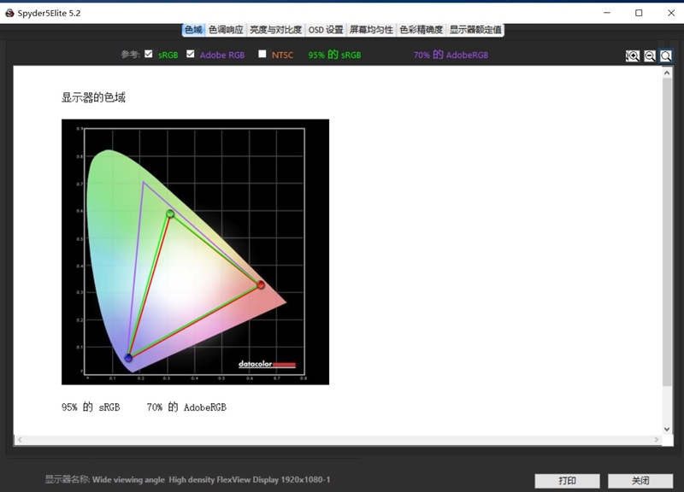Click the 关闭 button

640,481
